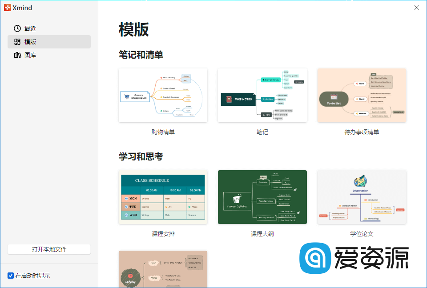
Task: Select the clock icon beside 最近
Action: point(16,28)
